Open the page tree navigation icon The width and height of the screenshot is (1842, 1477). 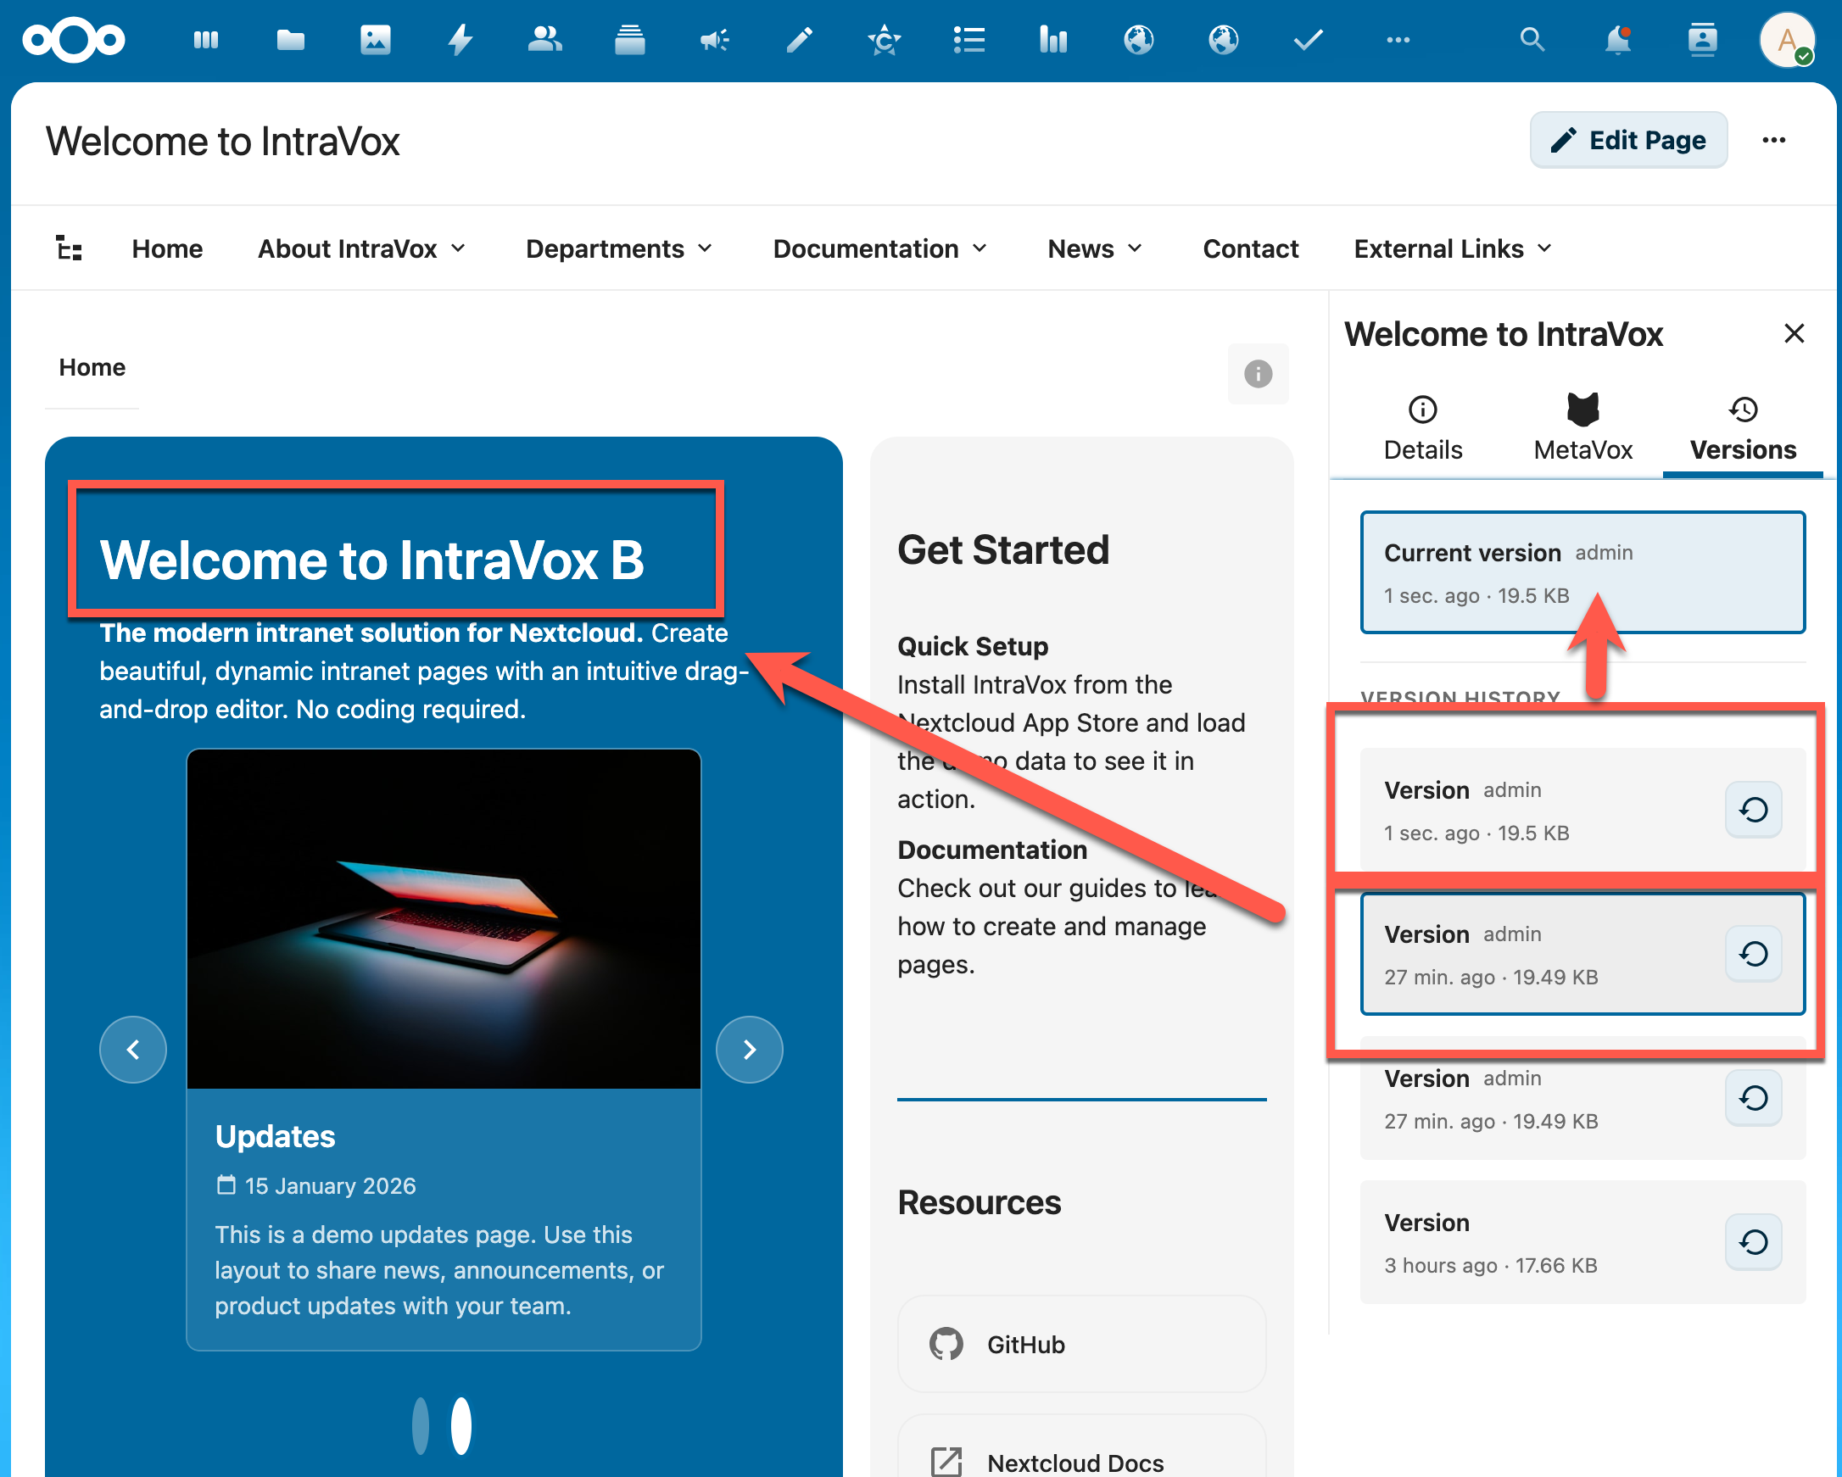[70, 248]
